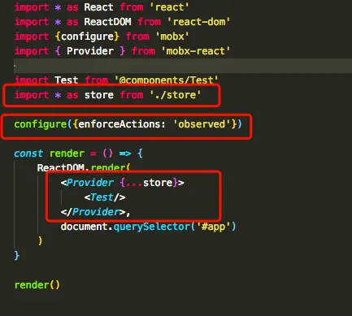This screenshot has height=316, width=352.
Task: Click the 'observed' string value
Action: (x=202, y=124)
